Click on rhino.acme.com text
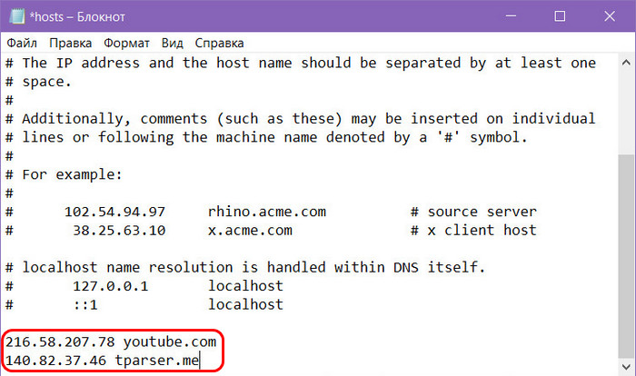 [x=267, y=212]
